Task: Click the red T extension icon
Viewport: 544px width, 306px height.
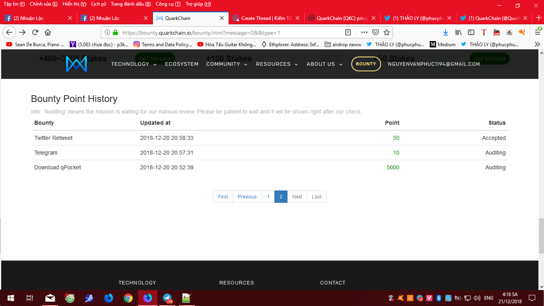Action: coord(484,32)
